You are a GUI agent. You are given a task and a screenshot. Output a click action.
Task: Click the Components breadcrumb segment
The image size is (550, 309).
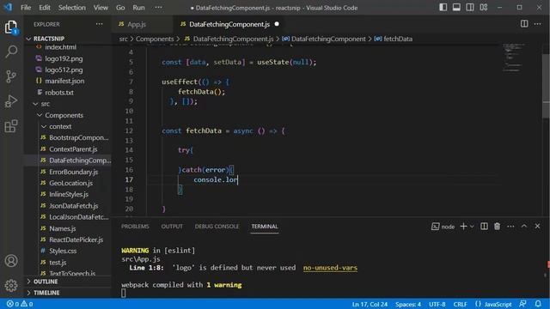click(155, 39)
